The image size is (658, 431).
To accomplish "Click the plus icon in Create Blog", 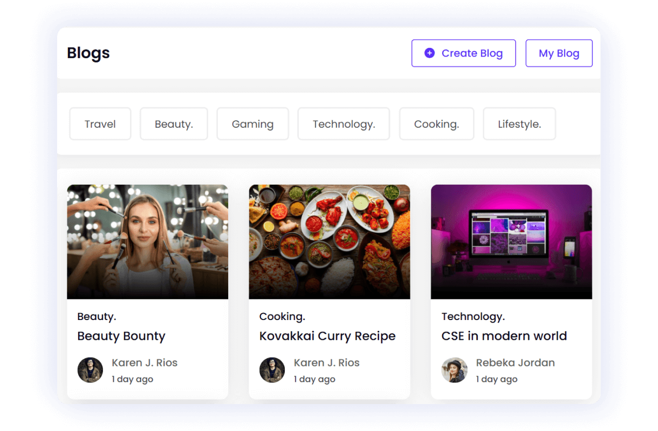I will coord(429,53).
